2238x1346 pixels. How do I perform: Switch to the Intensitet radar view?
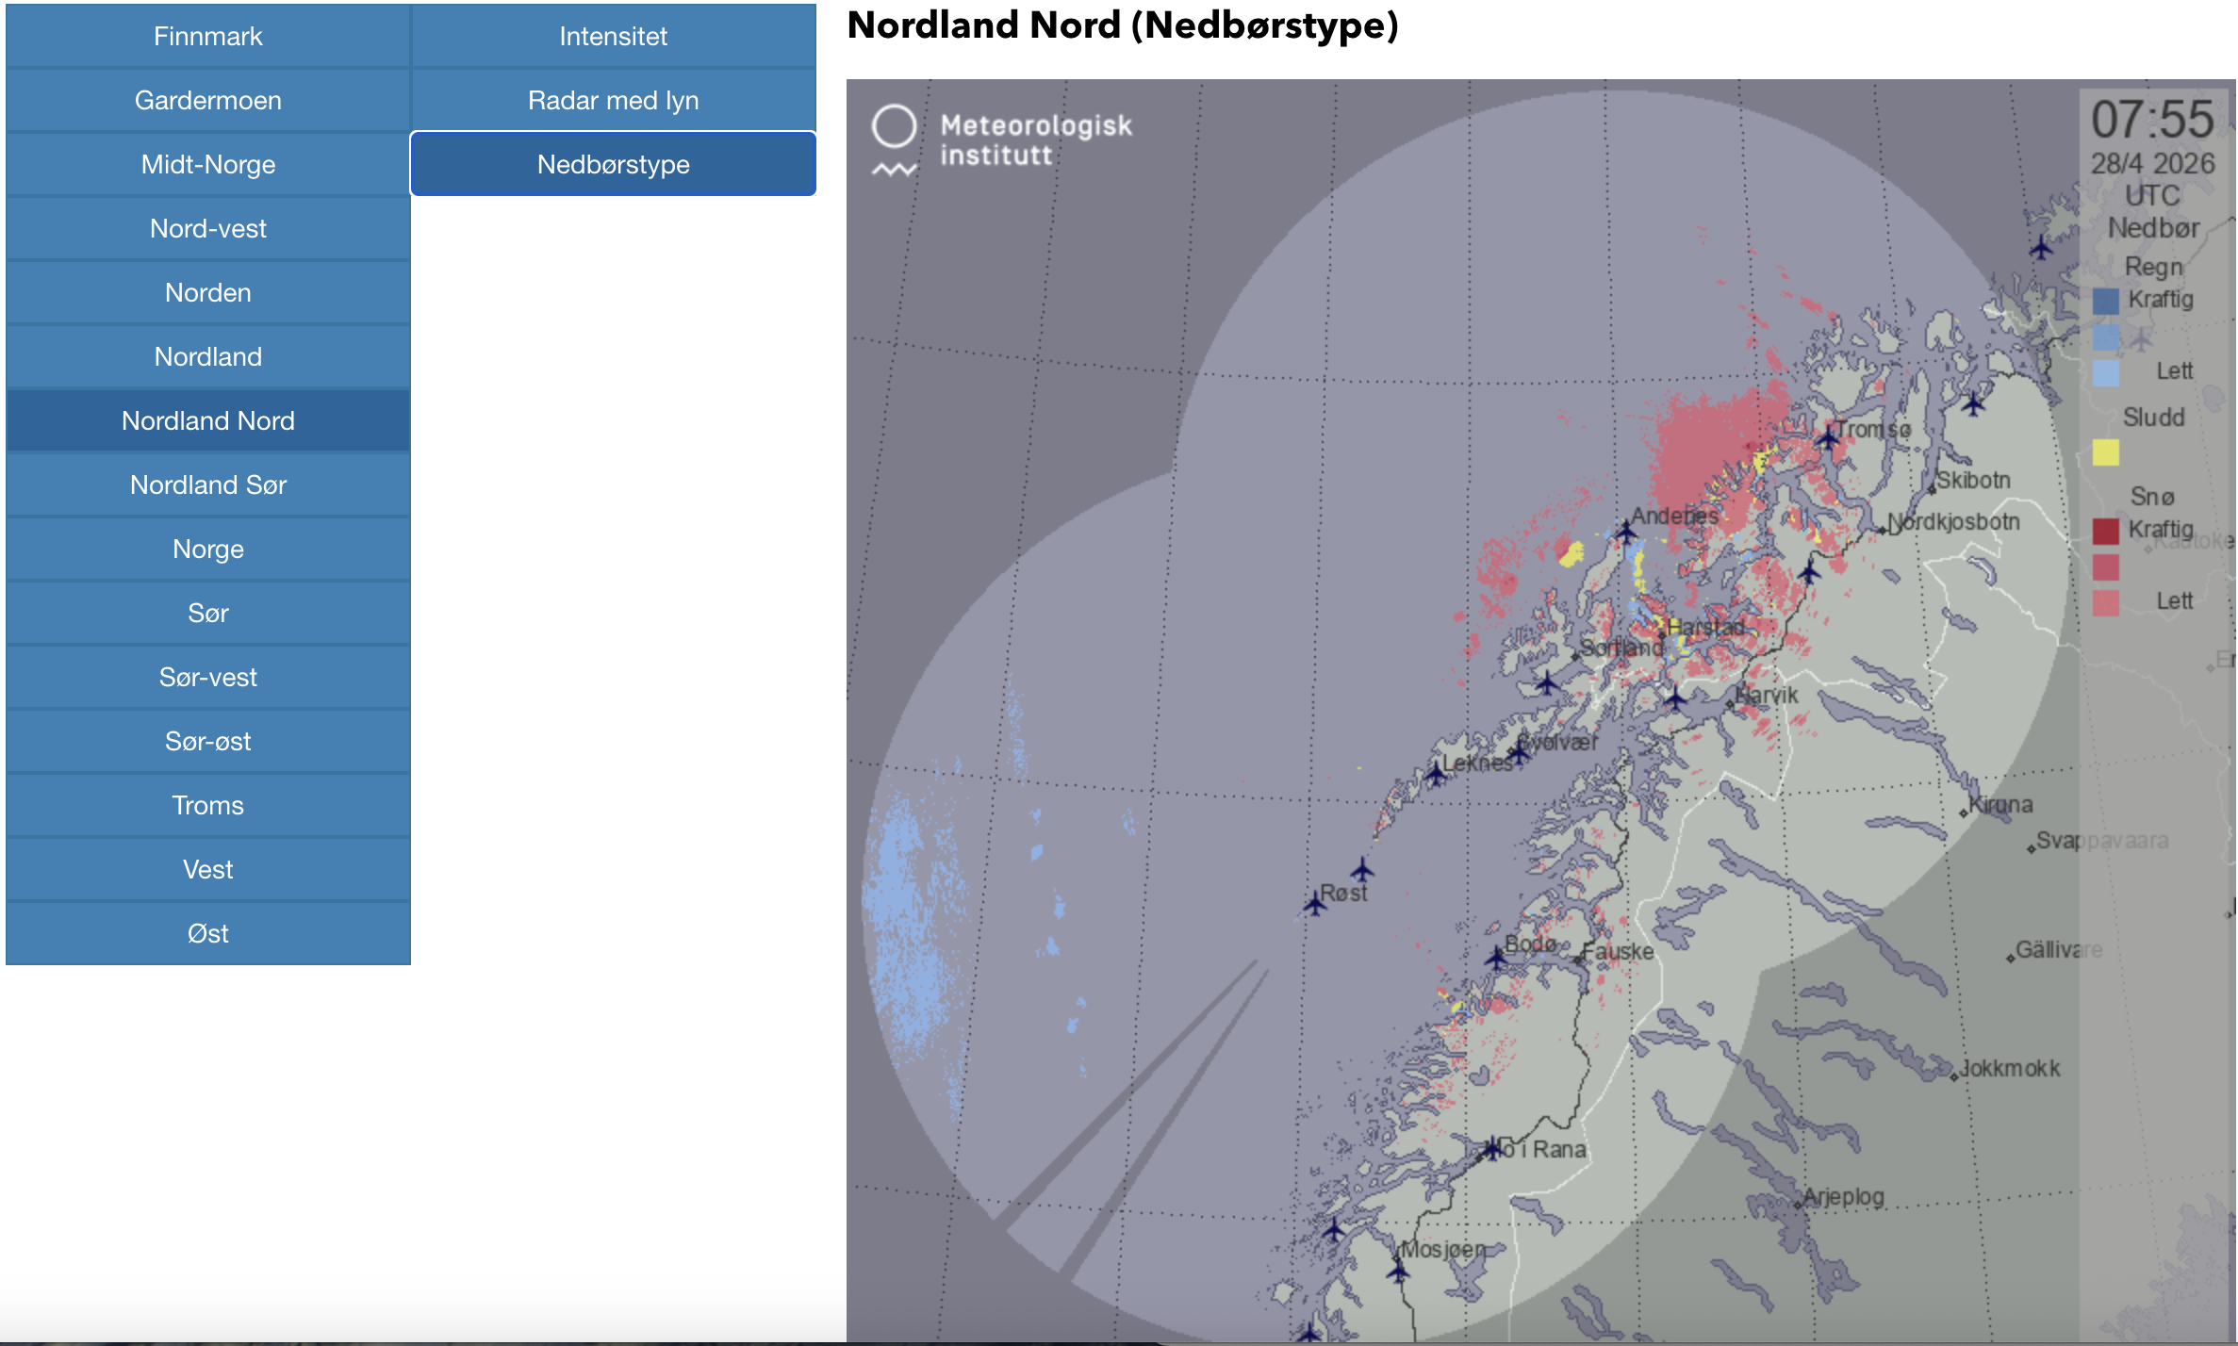pyautogui.click(x=614, y=36)
